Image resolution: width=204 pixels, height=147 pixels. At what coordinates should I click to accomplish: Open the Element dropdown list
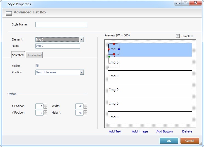[x=82, y=39]
